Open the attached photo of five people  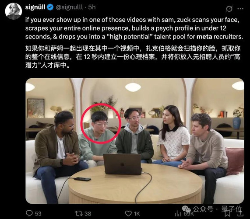coord(135,141)
